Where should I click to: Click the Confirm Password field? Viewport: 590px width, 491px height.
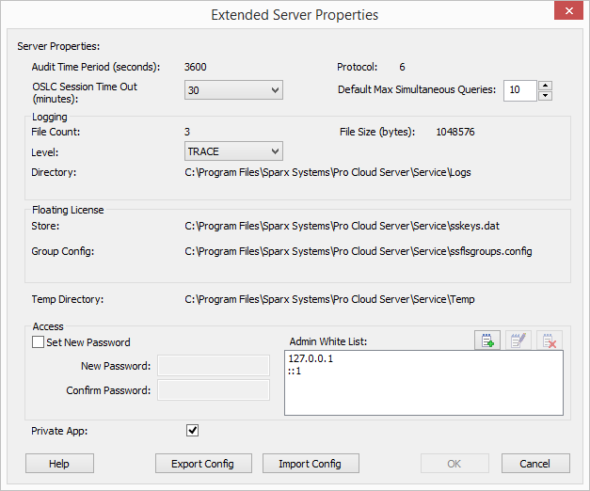point(214,389)
